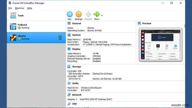This screenshot has width=192, height=108.
Task: Click the Display section monitor icon
Action: 69,49
